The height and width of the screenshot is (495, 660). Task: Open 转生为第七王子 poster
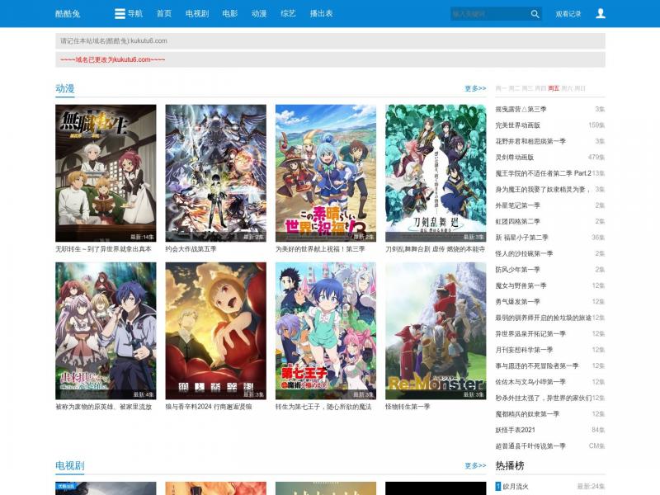click(325, 331)
